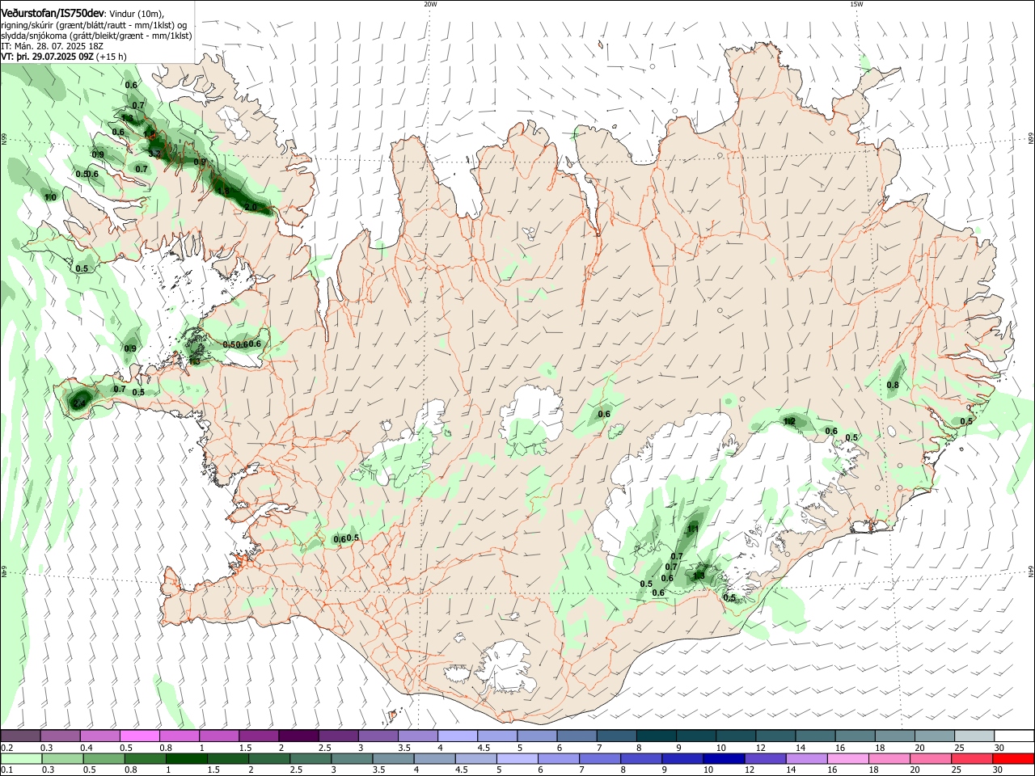Pick the dark teal 9 swatch in top legend row
Image resolution: width=1035 pixels, height=776 pixels.
[x=696, y=736]
